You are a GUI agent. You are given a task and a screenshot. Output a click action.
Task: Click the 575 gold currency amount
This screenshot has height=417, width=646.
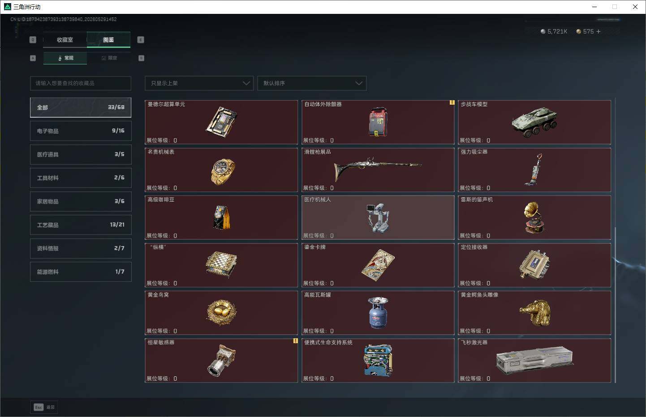coord(588,31)
